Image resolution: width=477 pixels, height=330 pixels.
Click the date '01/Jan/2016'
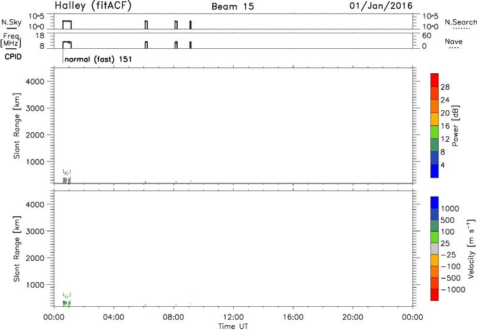[381, 6]
